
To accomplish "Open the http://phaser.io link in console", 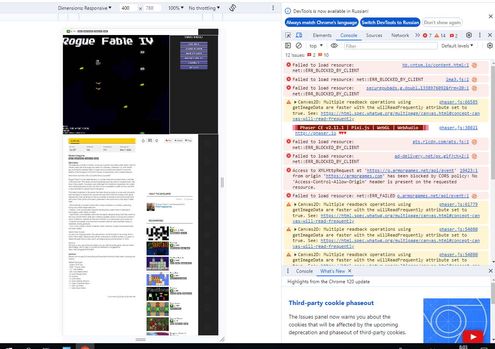I will click(315, 133).
